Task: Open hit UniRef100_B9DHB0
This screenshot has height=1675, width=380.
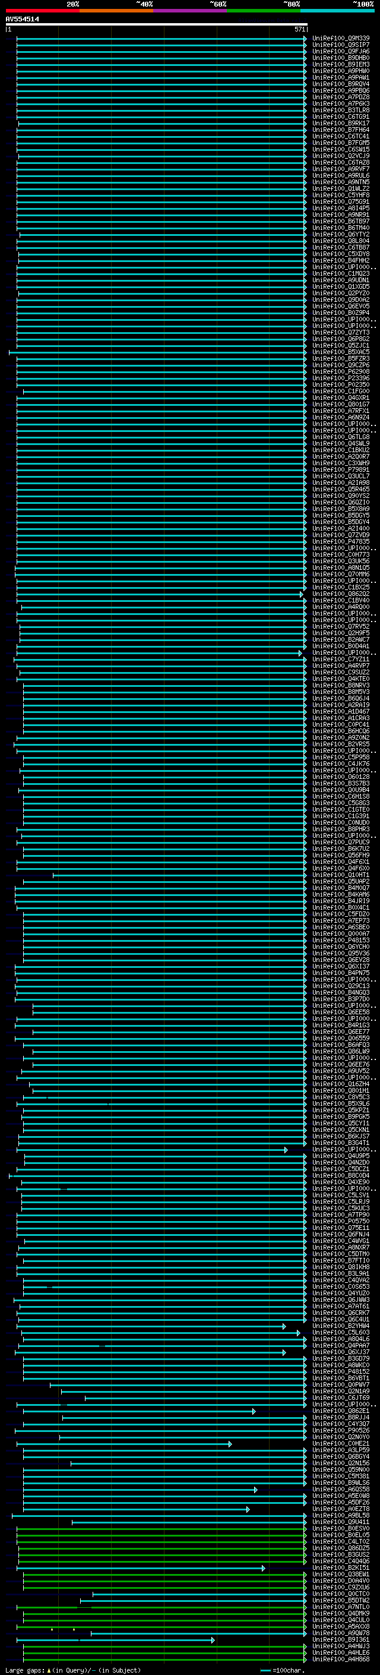Action: click(x=341, y=58)
